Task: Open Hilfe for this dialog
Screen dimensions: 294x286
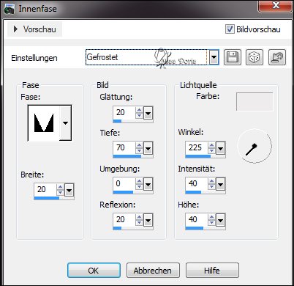Action: (x=212, y=271)
